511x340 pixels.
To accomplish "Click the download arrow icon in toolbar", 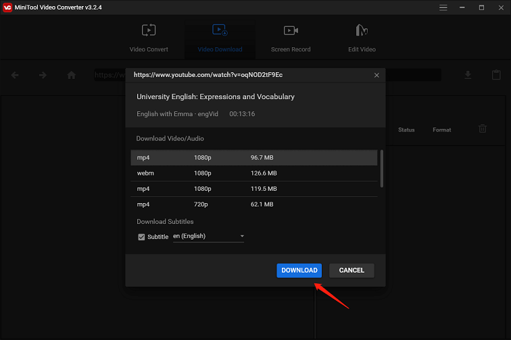I will (468, 75).
